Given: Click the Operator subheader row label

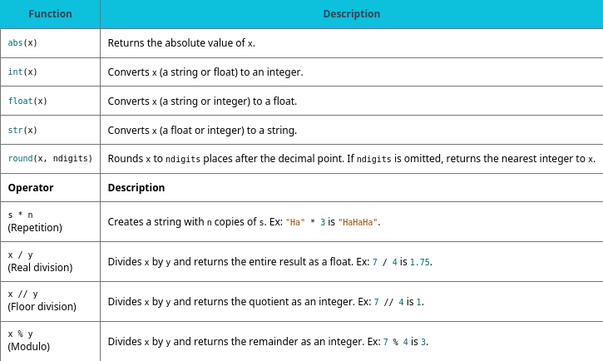Looking at the screenshot, I should [31, 188].
